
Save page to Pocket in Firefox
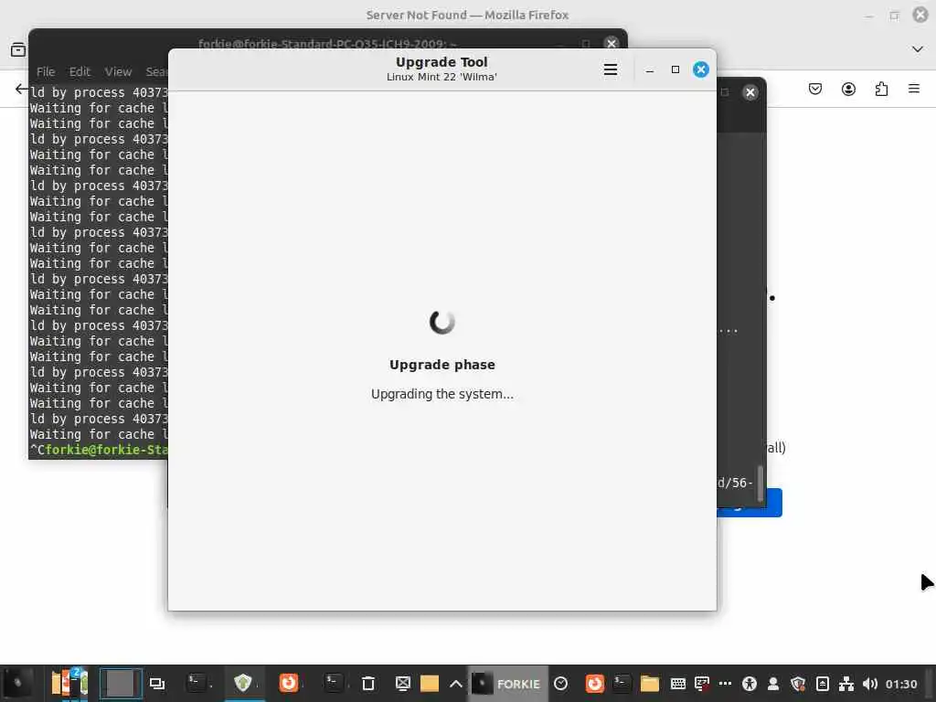[814, 89]
